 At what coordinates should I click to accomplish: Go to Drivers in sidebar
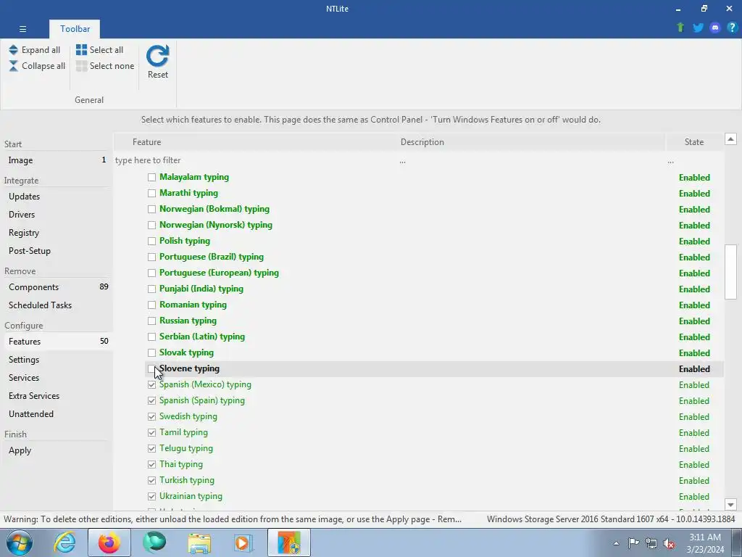click(x=57, y=215)
